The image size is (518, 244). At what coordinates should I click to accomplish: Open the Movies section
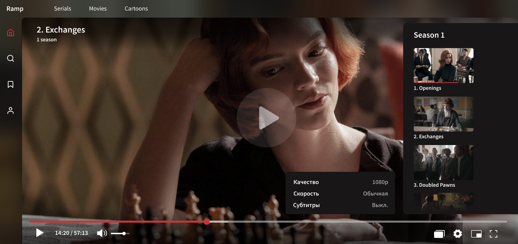click(x=98, y=8)
